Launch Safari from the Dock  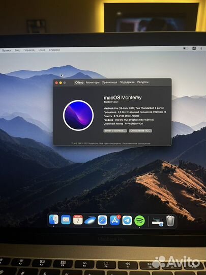coord(102,220)
